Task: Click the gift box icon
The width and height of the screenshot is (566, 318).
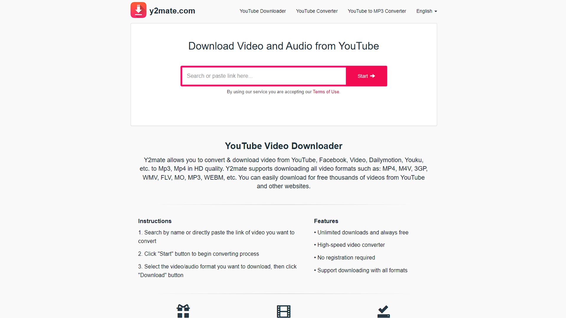Action: click(183, 311)
